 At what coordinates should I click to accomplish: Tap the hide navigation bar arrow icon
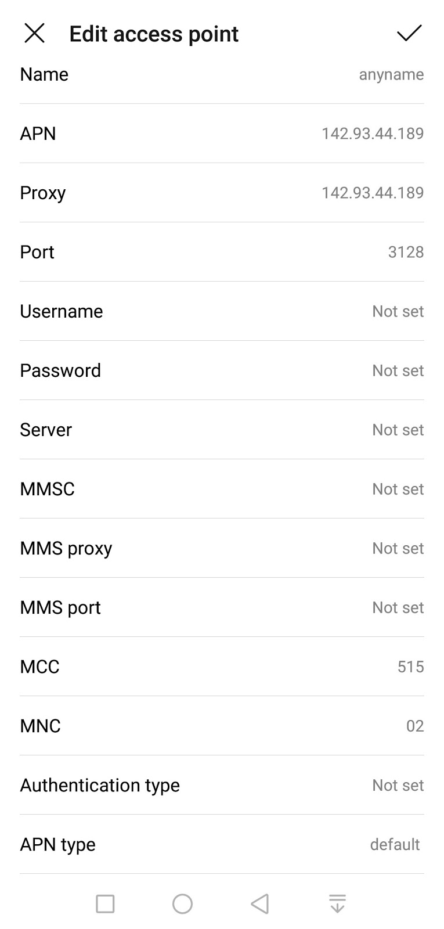click(x=337, y=903)
